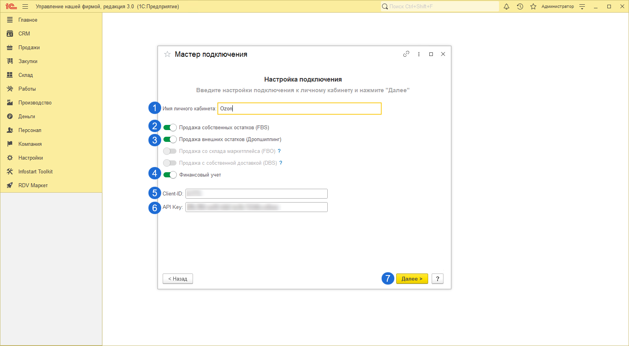Click the Infostart Toolkit wrench icon
The width and height of the screenshot is (629, 346).
tap(10, 171)
